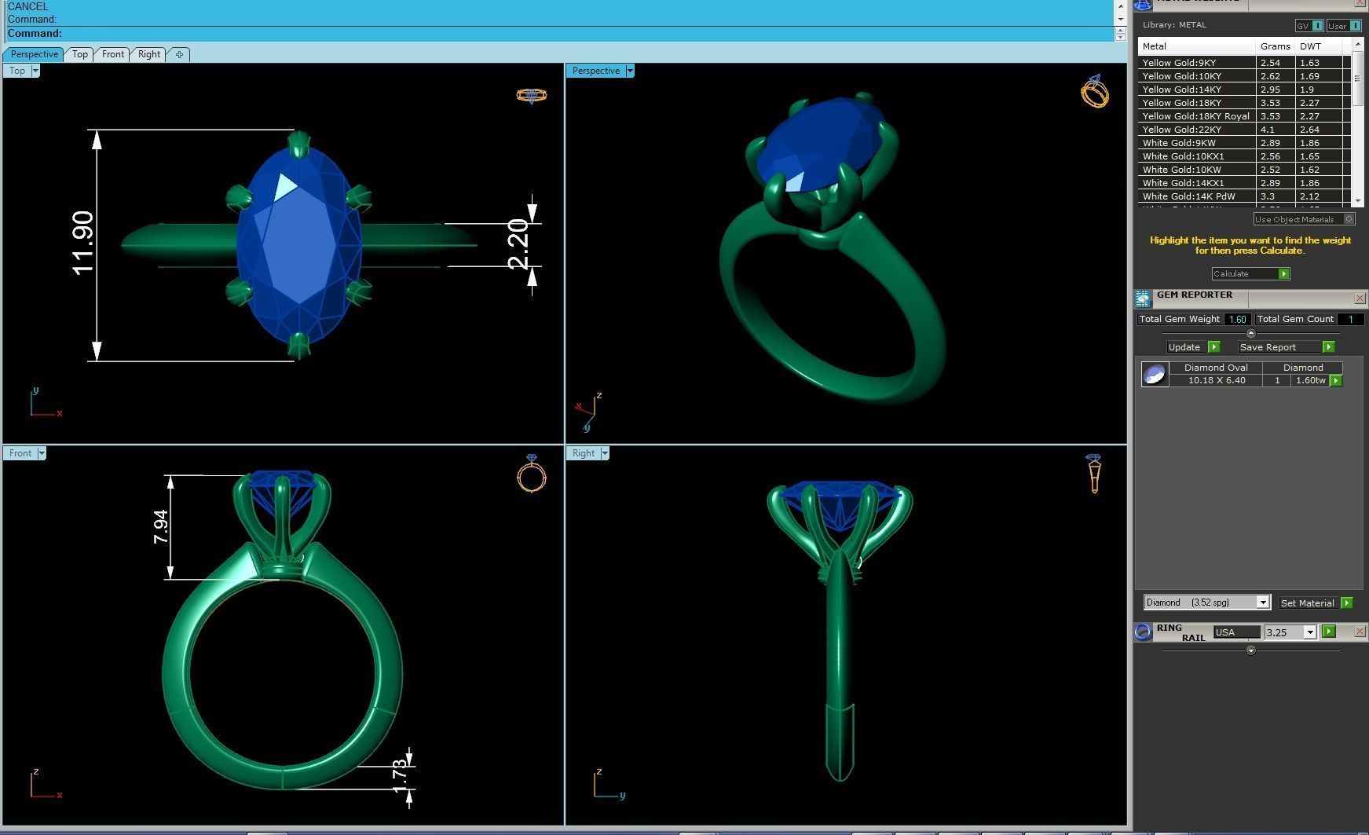The width and height of the screenshot is (1369, 835).
Task: Switch to the Front viewport tab
Action: pyautogui.click(x=113, y=54)
